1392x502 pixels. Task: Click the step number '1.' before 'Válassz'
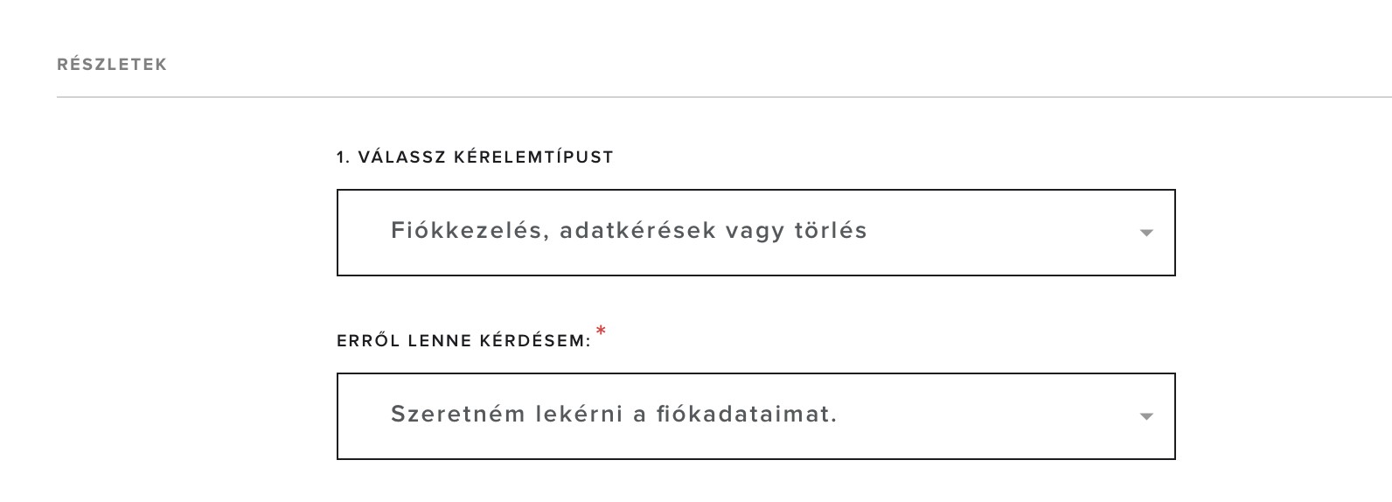[x=343, y=157]
